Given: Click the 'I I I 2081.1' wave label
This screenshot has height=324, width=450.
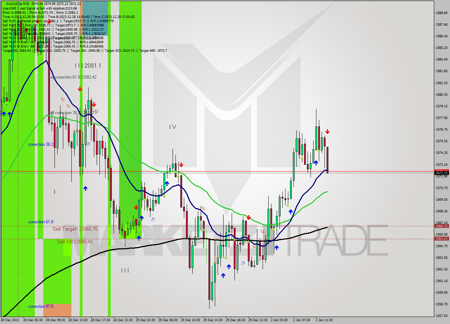Looking at the screenshot, I should coord(88,66).
